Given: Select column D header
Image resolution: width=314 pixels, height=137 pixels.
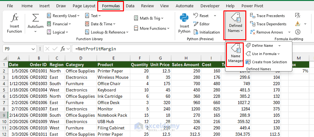Looking at the screenshot, I should tap(81, 58).
